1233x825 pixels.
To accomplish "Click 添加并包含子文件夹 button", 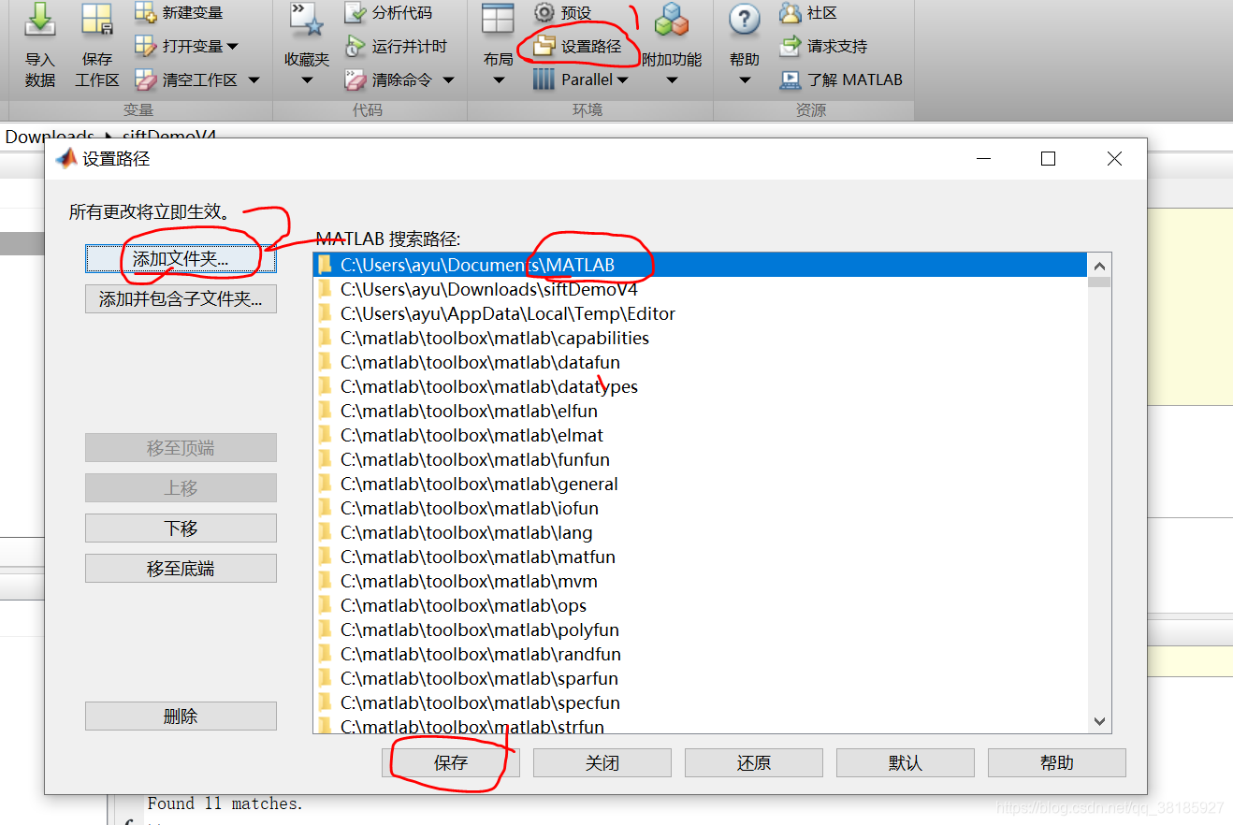I will point(181,298).
